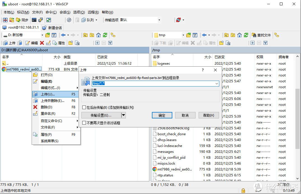Screen dimensions: 301x194
Task: Click the Cancel (取消) button
Action: (185, 115)
